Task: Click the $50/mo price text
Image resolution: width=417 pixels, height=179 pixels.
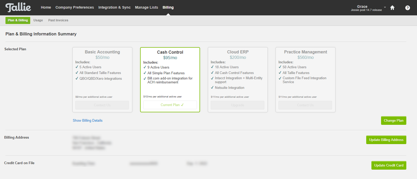Action: coord(102,58)
